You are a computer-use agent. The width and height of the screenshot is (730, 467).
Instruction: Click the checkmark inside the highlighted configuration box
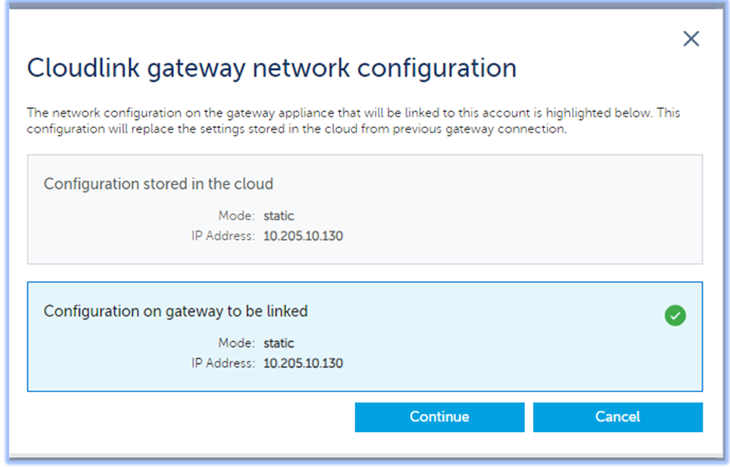tap(674, 315)
